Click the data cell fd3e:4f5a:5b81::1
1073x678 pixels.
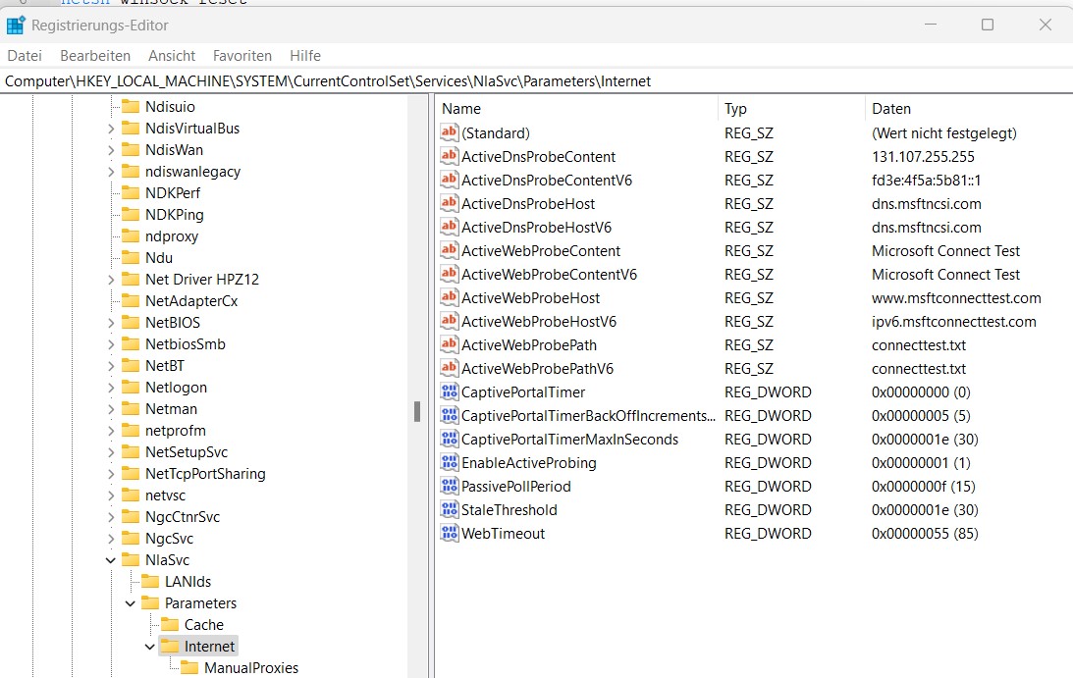(x=927, y=180)
